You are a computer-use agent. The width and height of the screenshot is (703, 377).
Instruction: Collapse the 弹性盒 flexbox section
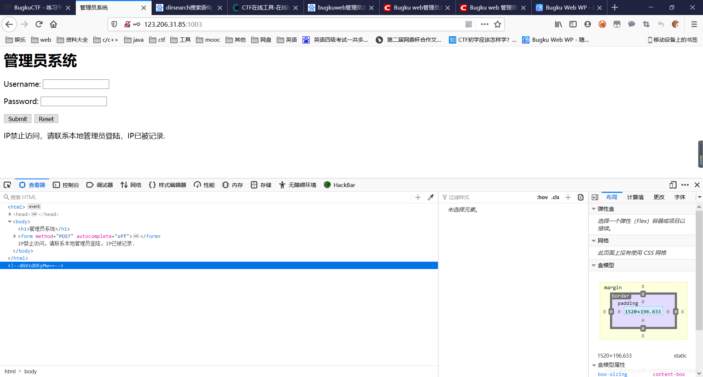(594, 209)
